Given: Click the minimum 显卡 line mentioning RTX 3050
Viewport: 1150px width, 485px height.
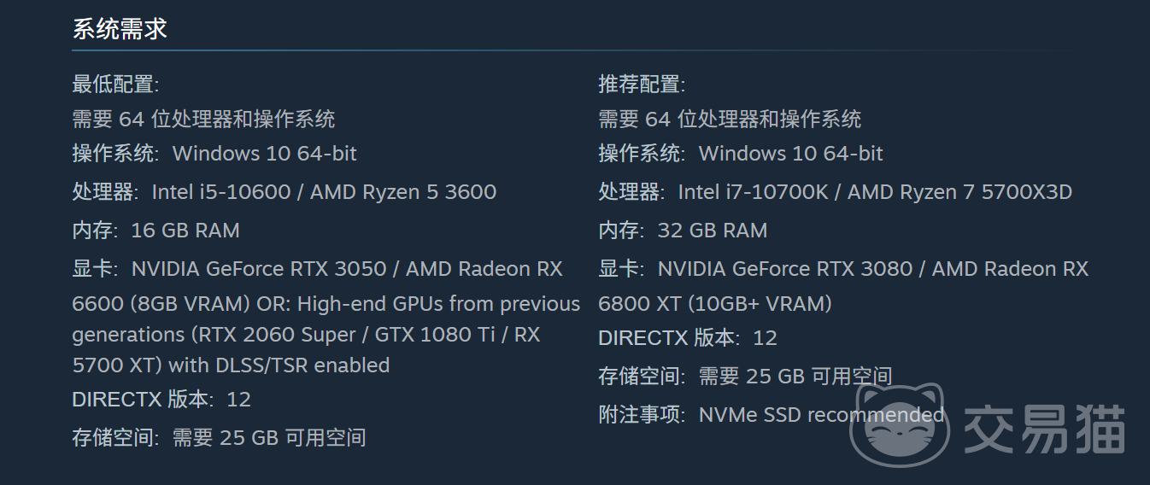Looking at the screenshot, I should click(x=317, y=269).
